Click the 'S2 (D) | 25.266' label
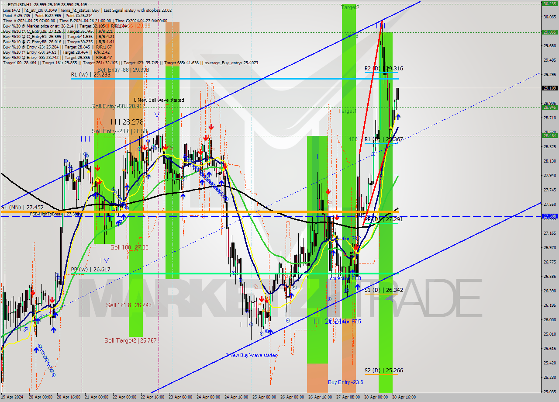The image size is (559, 402). coord(384,370)
